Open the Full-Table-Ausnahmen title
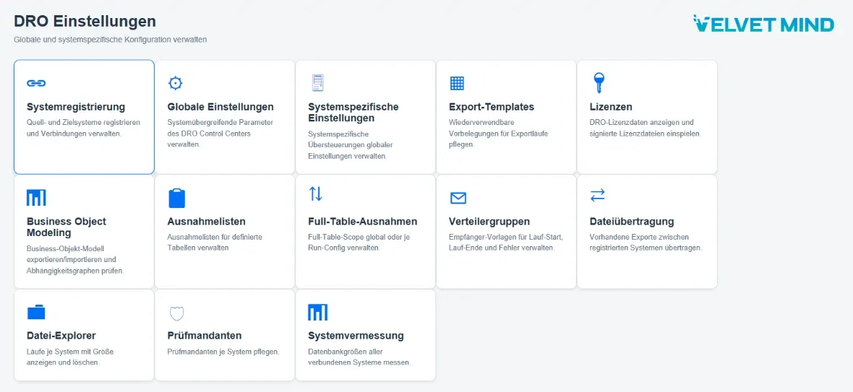This screenshot has width=853, height=392. 362,222
